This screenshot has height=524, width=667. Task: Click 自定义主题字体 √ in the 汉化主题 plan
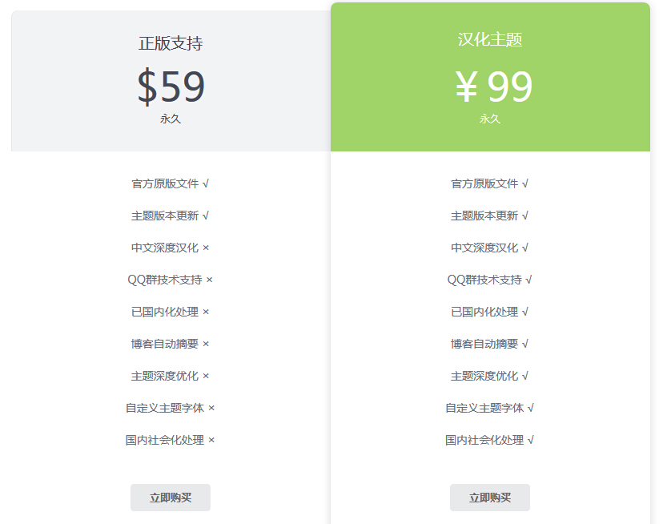pos(490,408)
